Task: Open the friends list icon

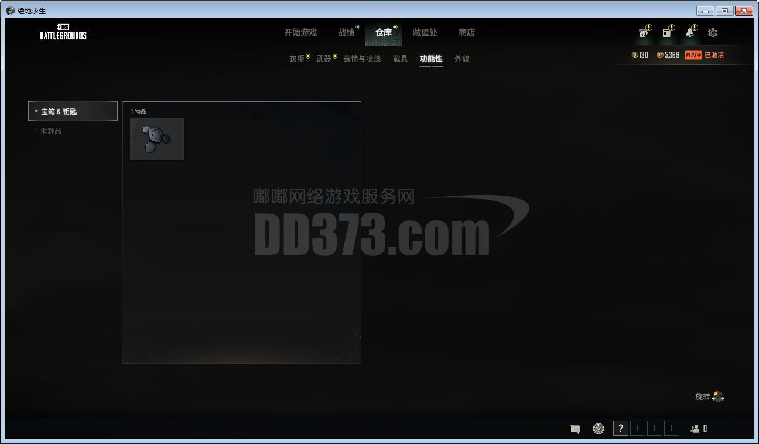Action: click(695, 429)
